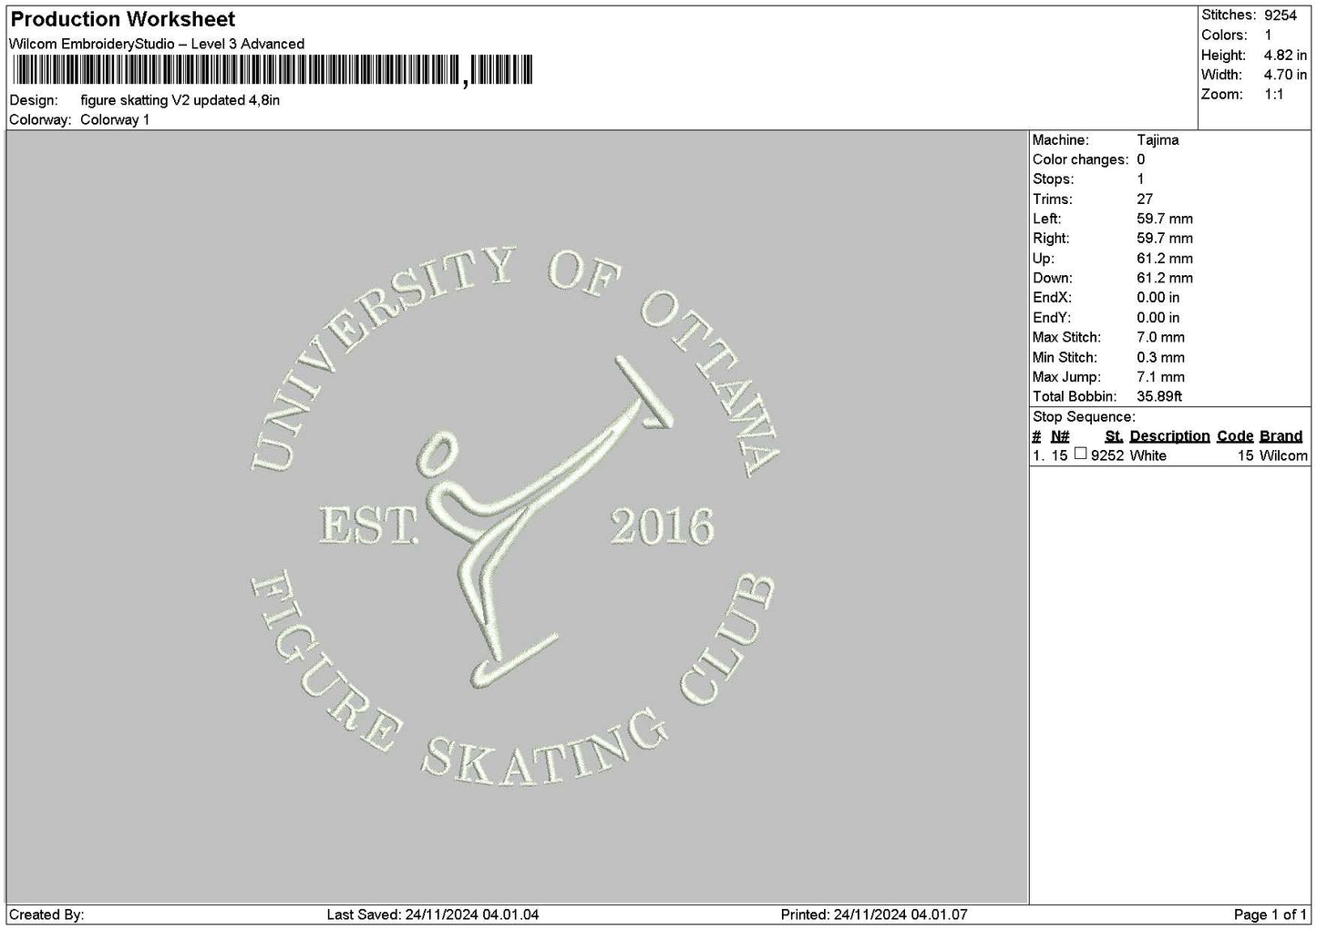Click the barcode at the top
This screenshot has width=1317, height=930.
271,70
